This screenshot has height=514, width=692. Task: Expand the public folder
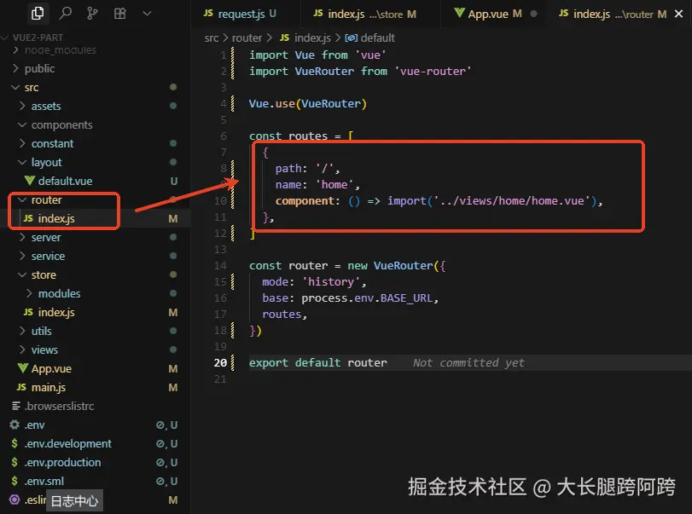pos(39,68)
